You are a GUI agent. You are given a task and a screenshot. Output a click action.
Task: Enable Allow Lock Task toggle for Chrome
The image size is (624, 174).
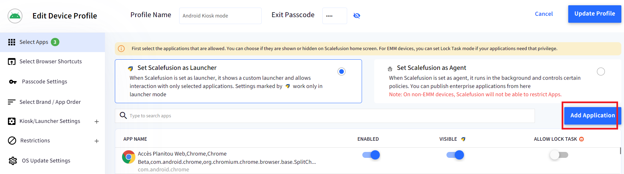559,155
